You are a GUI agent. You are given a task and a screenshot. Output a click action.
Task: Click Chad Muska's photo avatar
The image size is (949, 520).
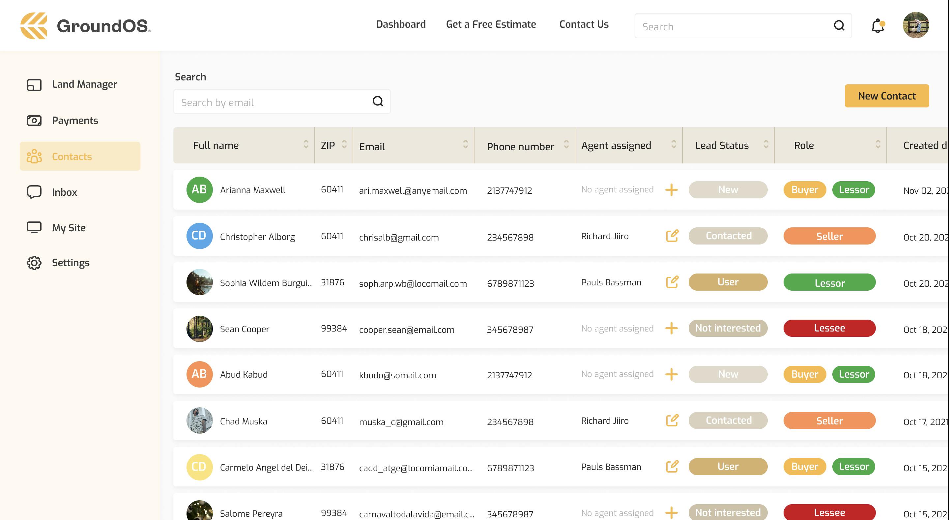(199, 420)
